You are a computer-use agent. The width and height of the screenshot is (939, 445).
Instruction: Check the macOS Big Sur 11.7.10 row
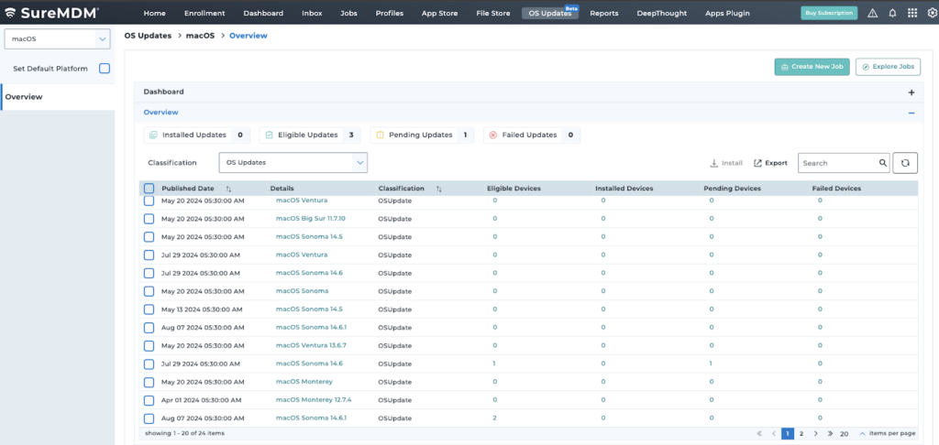click(149, 219)
